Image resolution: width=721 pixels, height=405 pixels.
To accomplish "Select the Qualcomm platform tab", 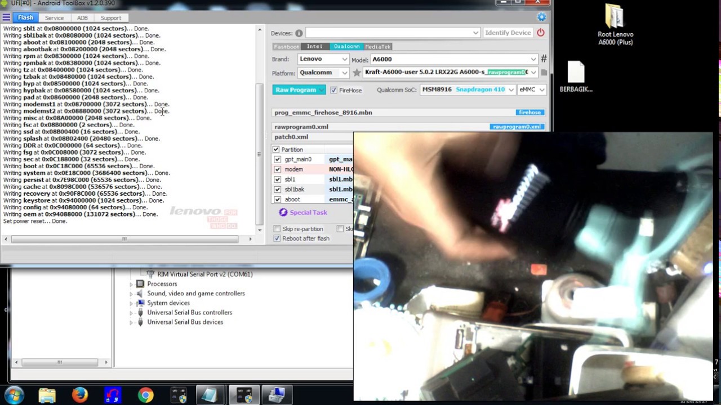I will (346, 47).
